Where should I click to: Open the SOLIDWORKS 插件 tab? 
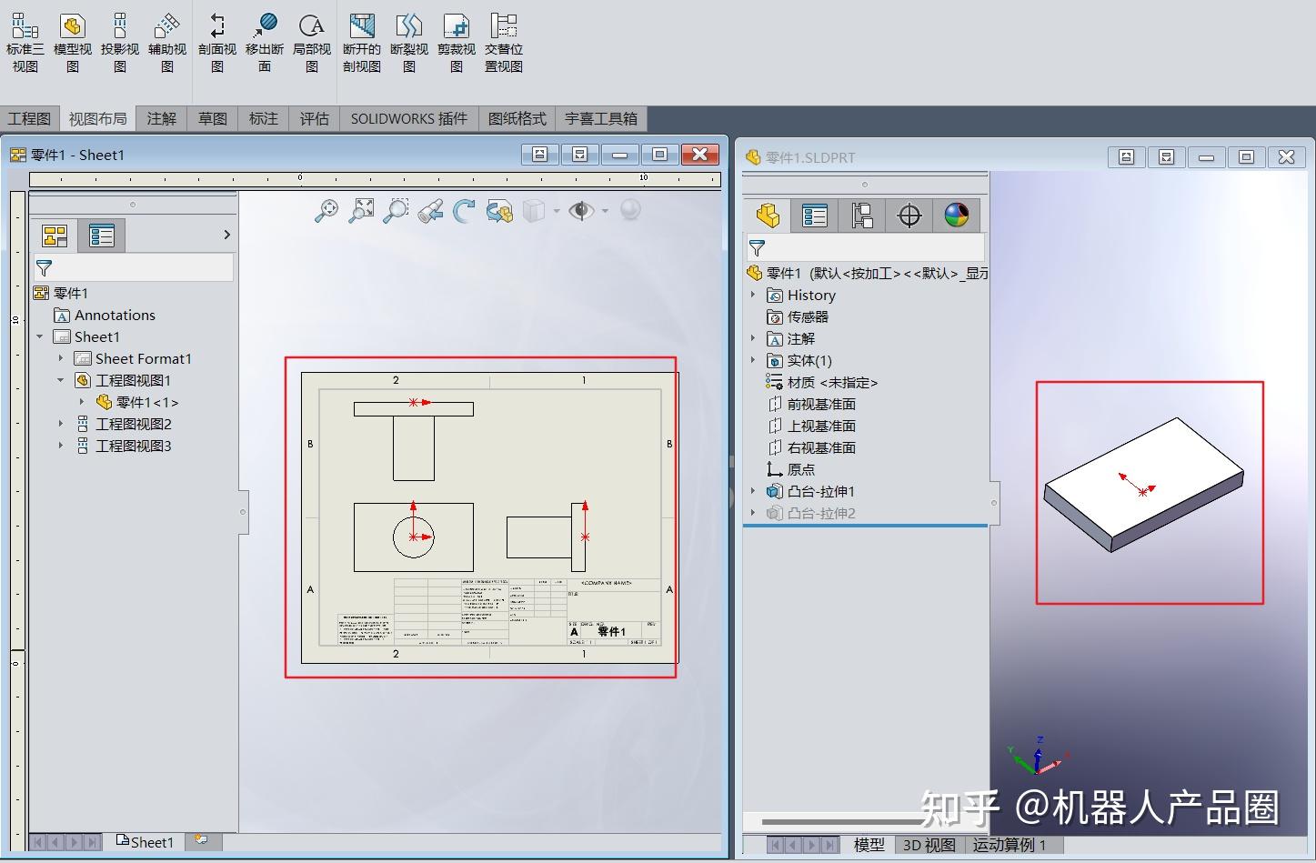click(x=407, y=117)
